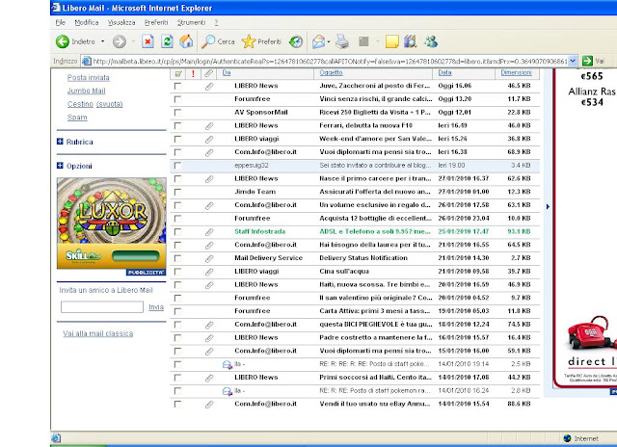Click the IE logo in title bar
Image resolution: width=617 pixels, height=447 pixels.
click(56, 8)
